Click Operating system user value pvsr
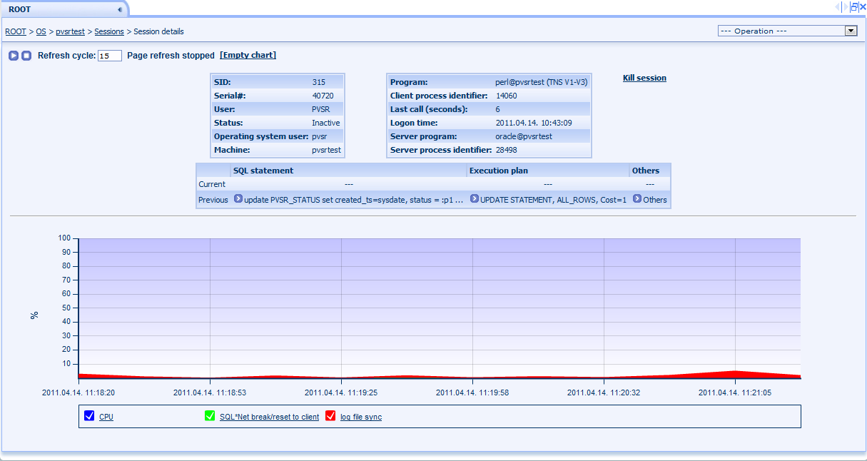Image resolution: width=867 pixels, height=461 pixels. pyautogui.click(x=319, y=136)
